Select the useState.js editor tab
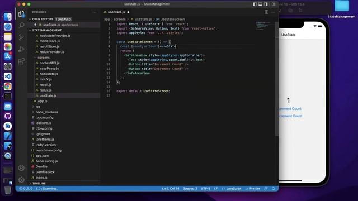Image resolution: width=358 pixels, height=201 pixels. pyautogui.click(x=116, y=12)
